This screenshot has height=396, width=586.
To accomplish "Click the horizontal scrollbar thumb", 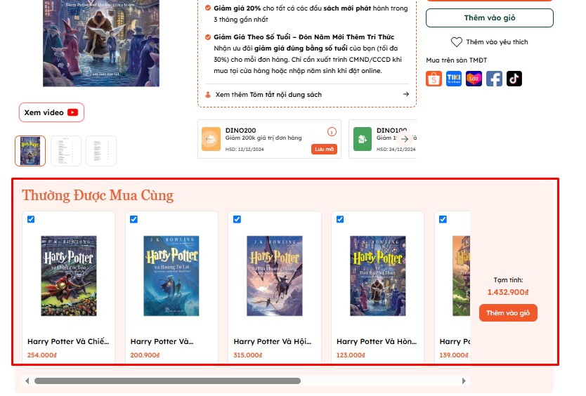I will point(167,381).
